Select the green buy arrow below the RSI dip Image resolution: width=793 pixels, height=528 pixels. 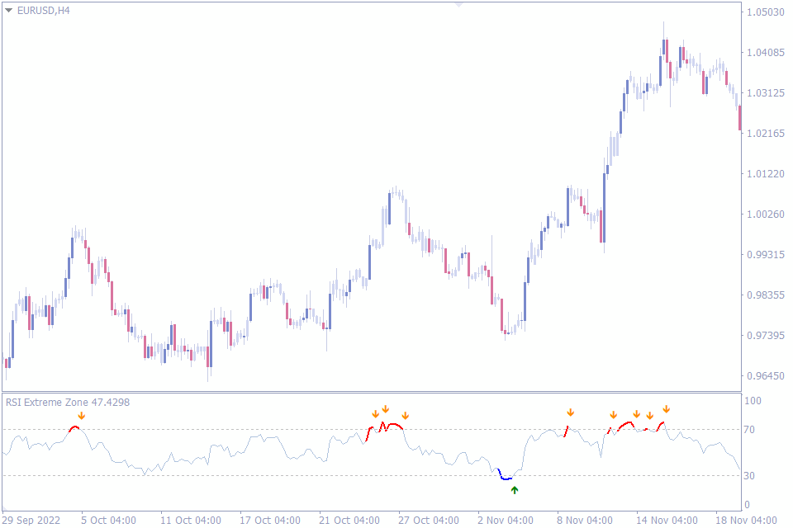click(514, 489)
